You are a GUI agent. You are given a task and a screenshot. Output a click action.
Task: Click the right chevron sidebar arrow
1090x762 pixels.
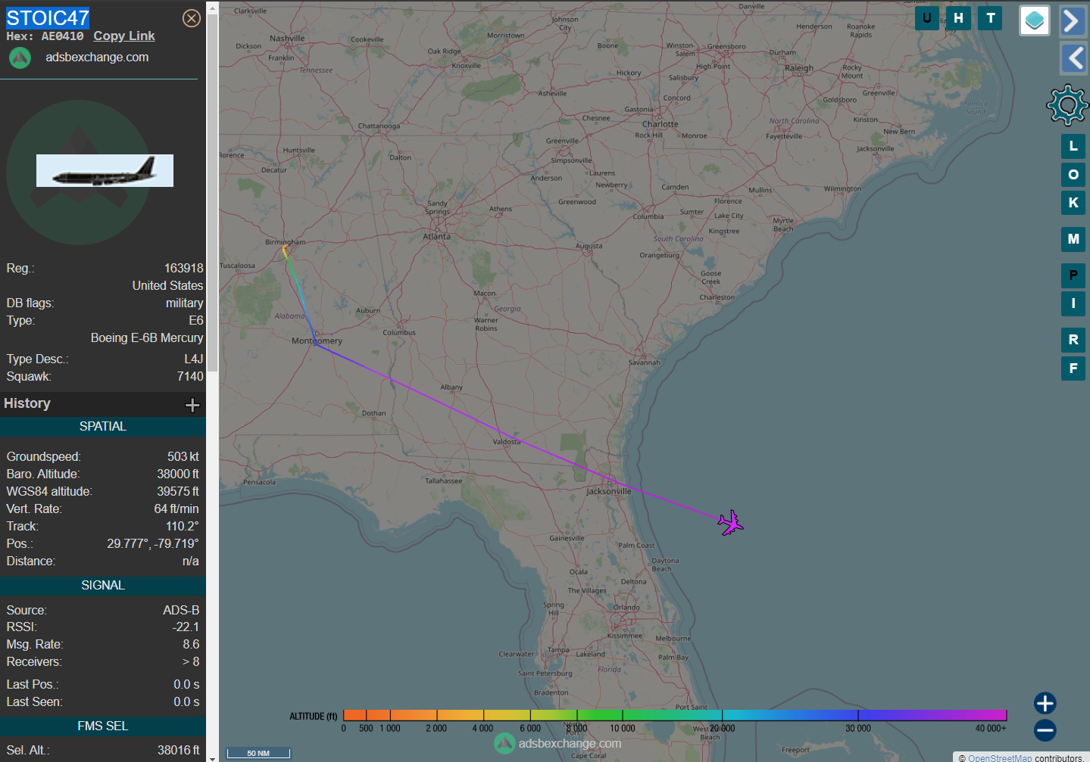[1073, 20]
